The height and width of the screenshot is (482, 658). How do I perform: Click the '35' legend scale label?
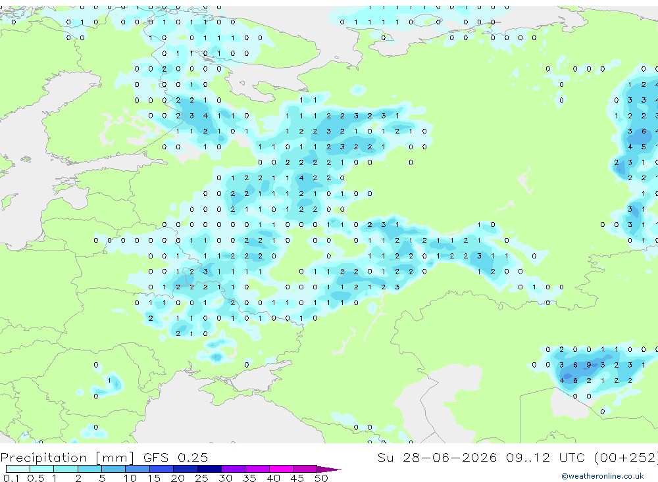pos(249,478)
